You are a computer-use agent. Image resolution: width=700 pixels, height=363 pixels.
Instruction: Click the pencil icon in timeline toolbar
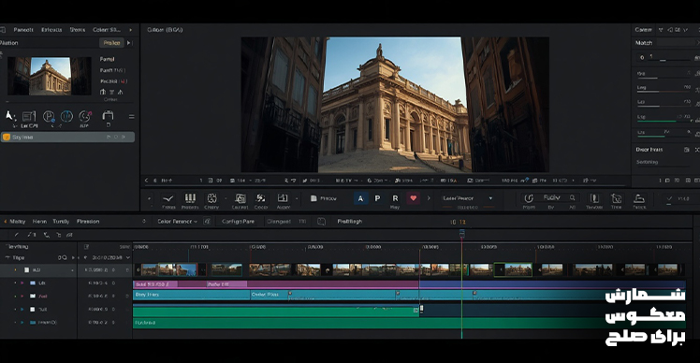click(x=17, y=235)
